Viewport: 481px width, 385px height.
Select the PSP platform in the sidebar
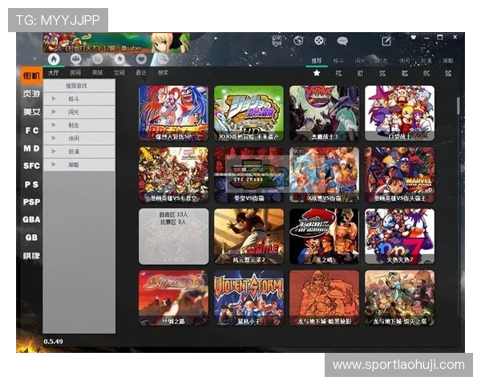[x=31, y=201]
